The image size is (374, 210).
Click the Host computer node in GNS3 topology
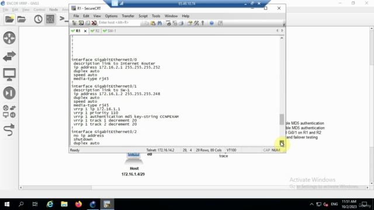coord(134,158)
